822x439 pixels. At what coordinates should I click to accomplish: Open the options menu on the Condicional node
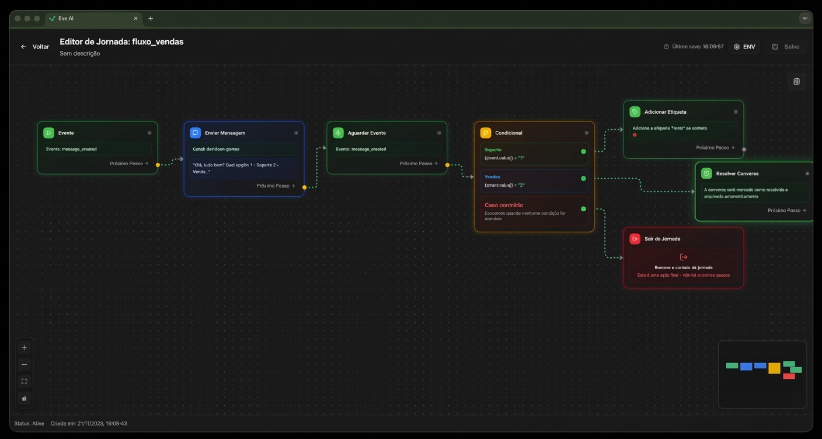pyautogui.click(x=586, y=133)
